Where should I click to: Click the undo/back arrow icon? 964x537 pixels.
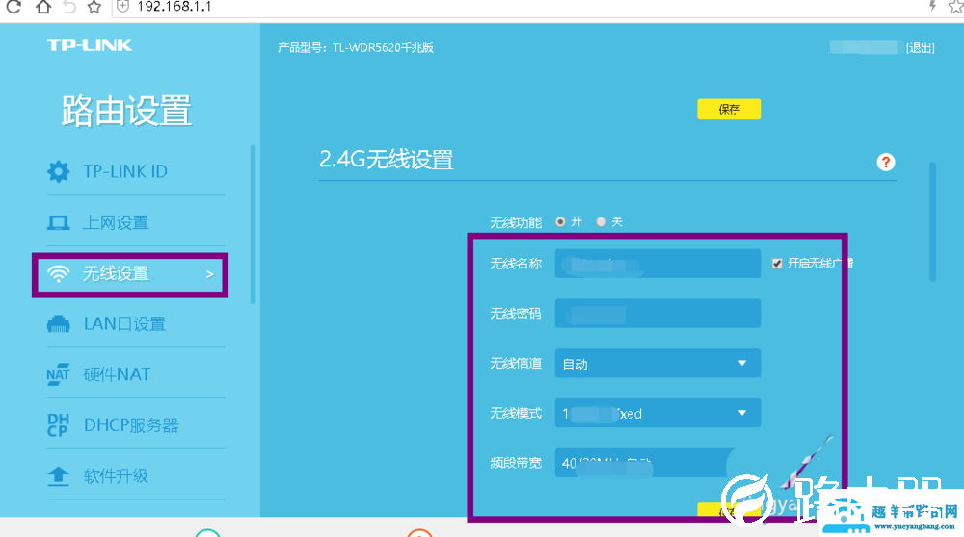pyautogui.click(x=69, y=7)
